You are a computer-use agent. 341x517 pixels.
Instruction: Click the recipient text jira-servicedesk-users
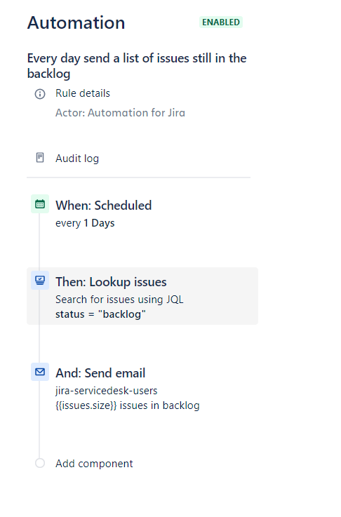107,391
